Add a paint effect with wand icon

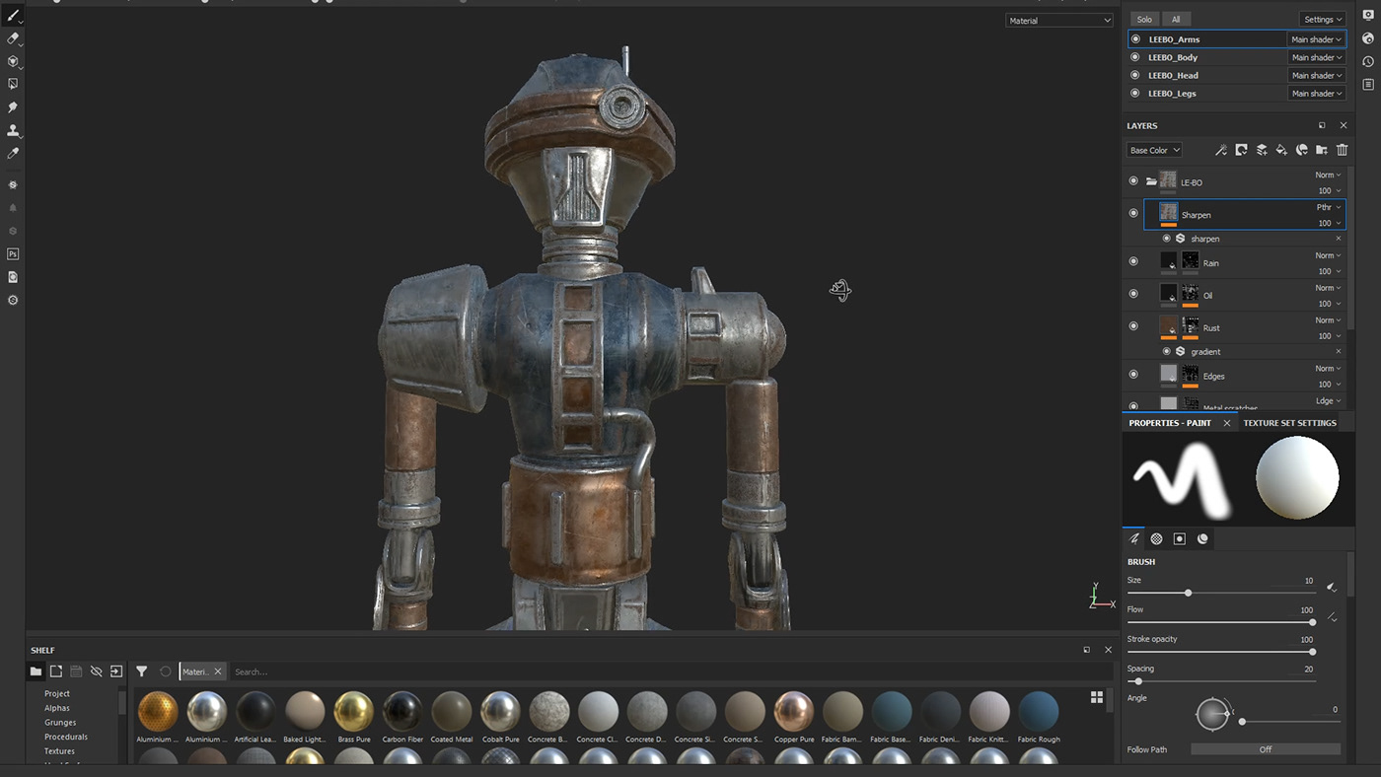[1220, 150]
